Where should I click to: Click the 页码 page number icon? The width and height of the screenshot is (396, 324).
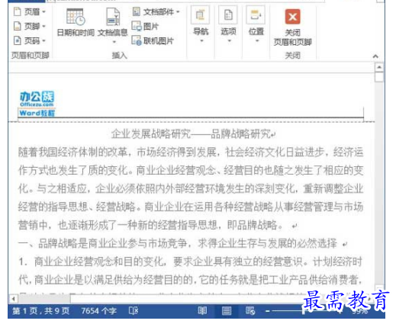pyautogui.click(x=17, y=40)
